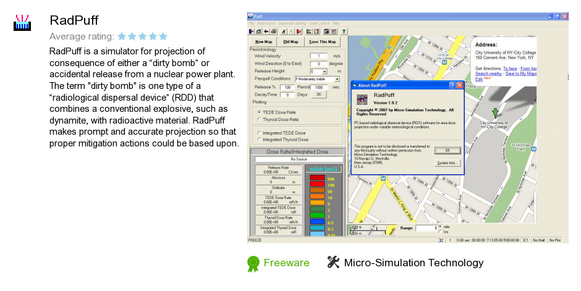Viewport: 581px width, 291px height.
Task: Open the Pasquill Conditions dropdown
Action: [337, 79]
